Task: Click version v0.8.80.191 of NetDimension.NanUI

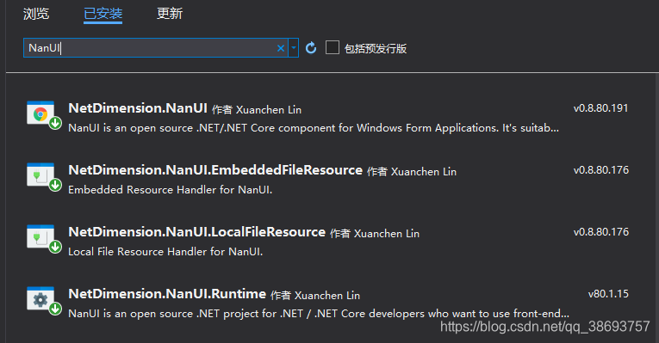Action: (601, 108)
